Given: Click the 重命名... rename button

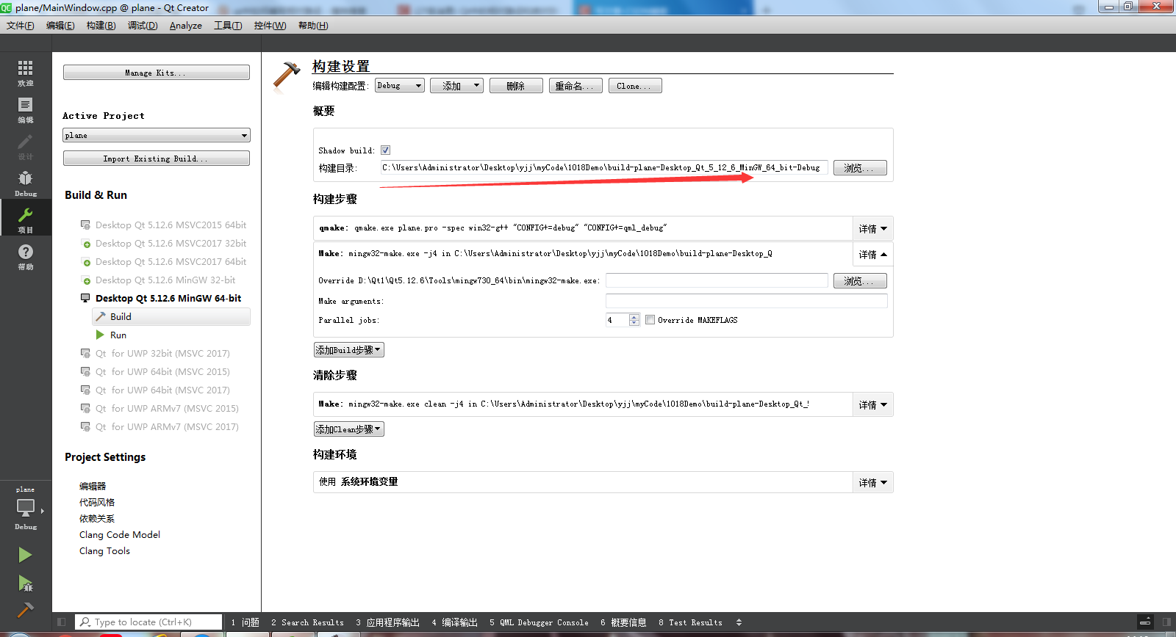Looking at the screenshot, I should [x=576, y=86].
